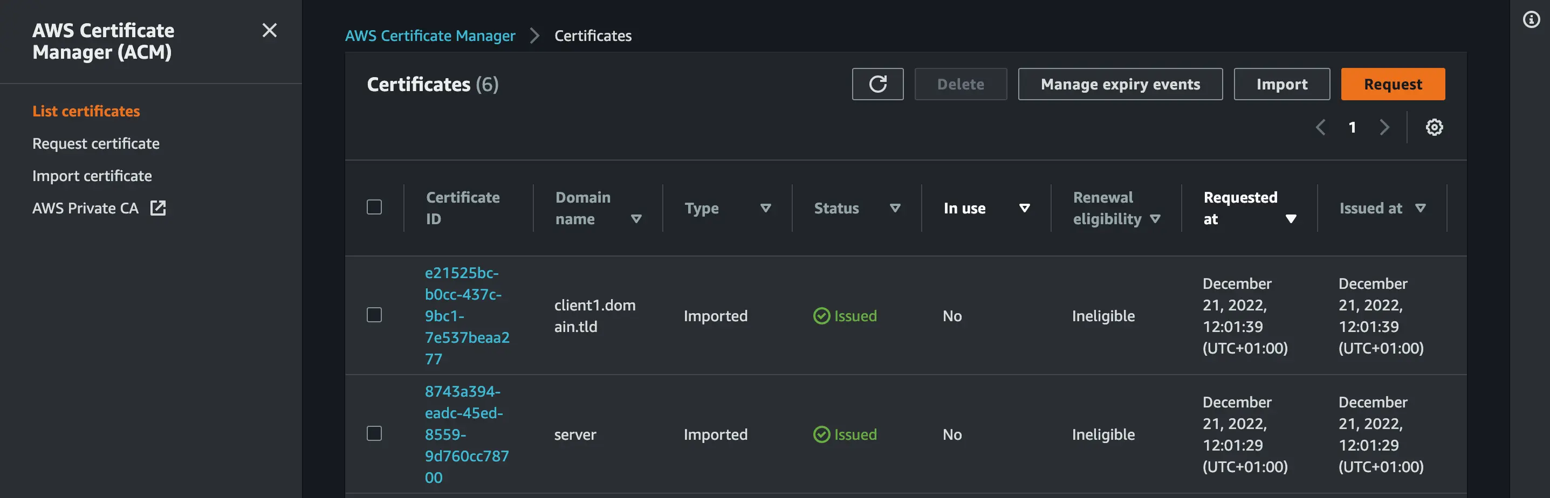Click AWS Certificate Manager (ACM) sidebar title
Screen dimensions: 1550x498
tap(103, 41)
